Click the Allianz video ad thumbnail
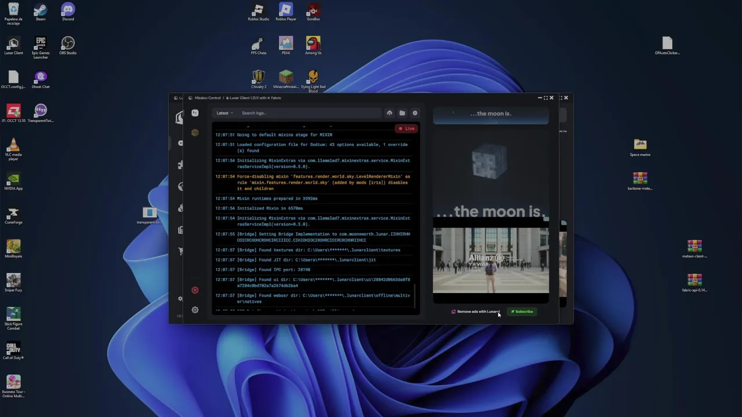Image resolution: width=742 pixels, height=417 pixels. pos(491,261)
